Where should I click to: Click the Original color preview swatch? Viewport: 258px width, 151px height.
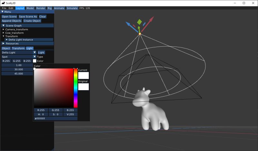tap(84, 87)
